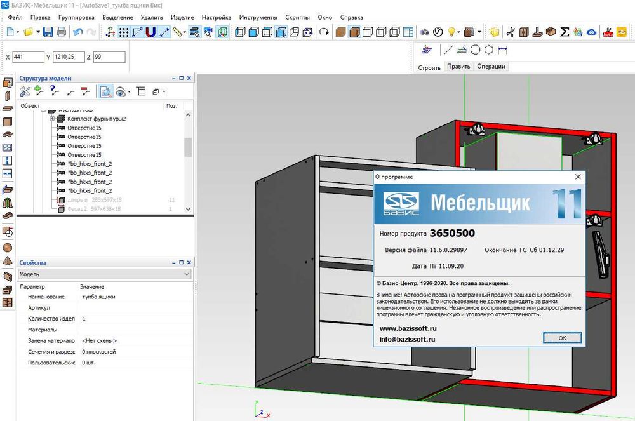The width and height of the screenshot is (635, 421).
Task: Expand the Комплект фурнитуры2 tree node
Action: 52,119
